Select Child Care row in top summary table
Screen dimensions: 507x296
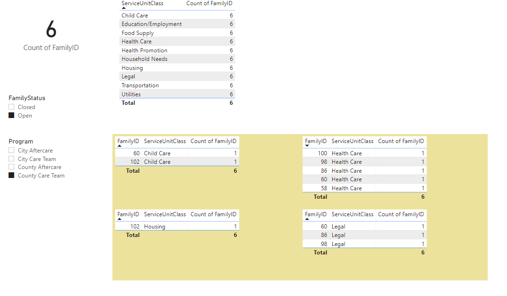(177, 15)
